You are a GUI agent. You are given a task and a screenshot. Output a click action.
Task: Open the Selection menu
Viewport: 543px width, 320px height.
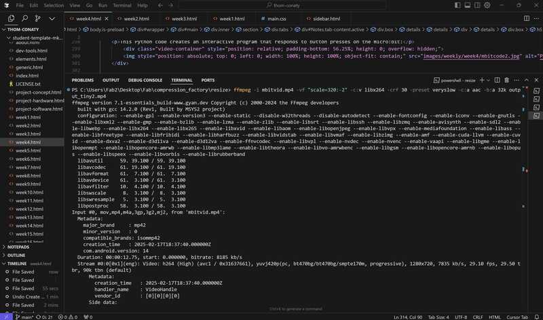[x=54, y=5]
